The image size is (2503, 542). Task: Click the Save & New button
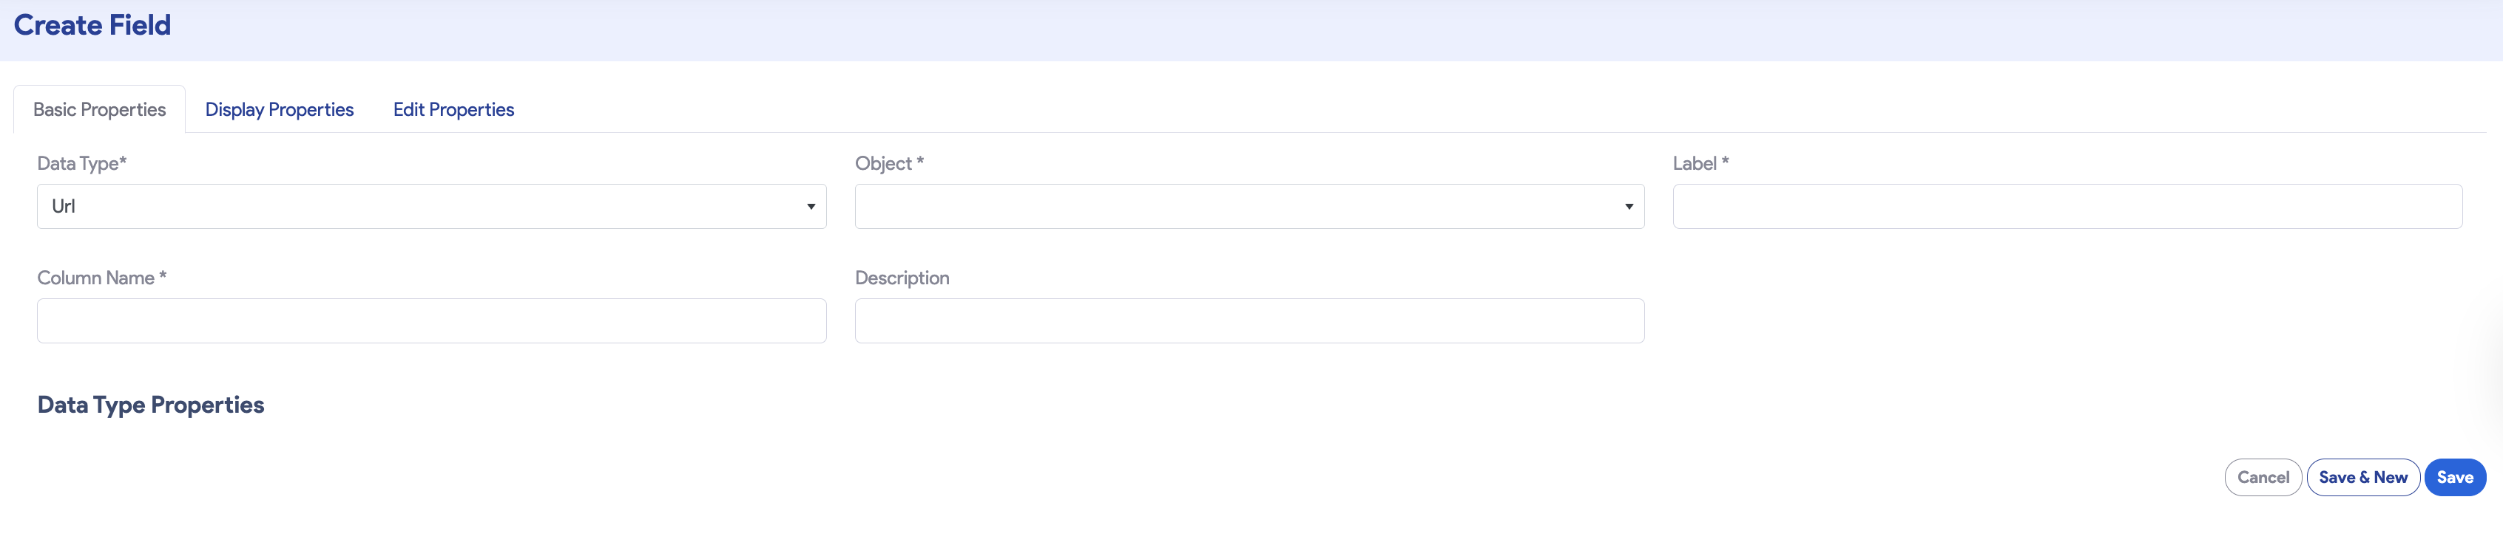[2363, 476]
